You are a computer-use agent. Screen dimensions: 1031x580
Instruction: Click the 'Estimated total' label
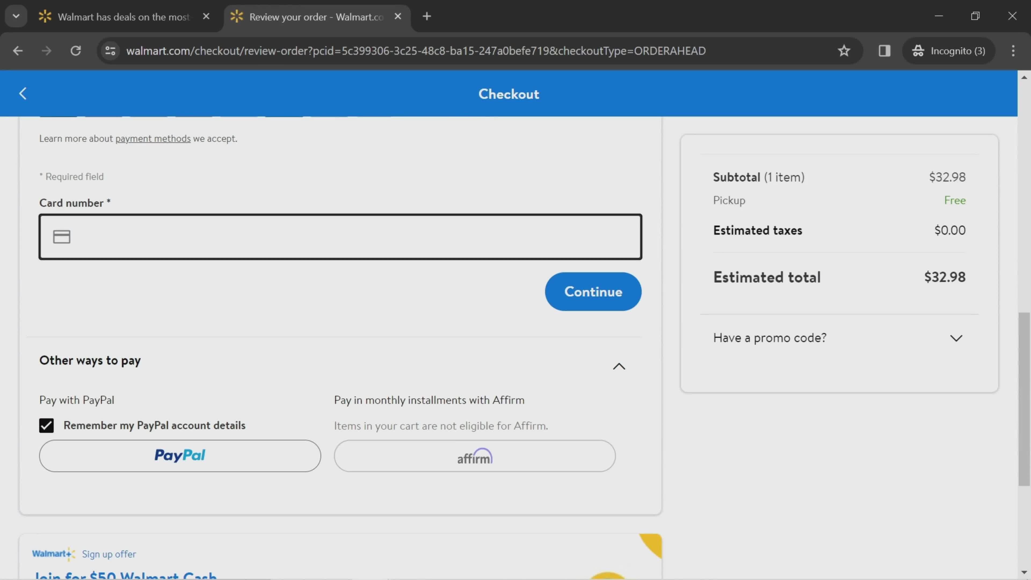click(x=767, y=277)
